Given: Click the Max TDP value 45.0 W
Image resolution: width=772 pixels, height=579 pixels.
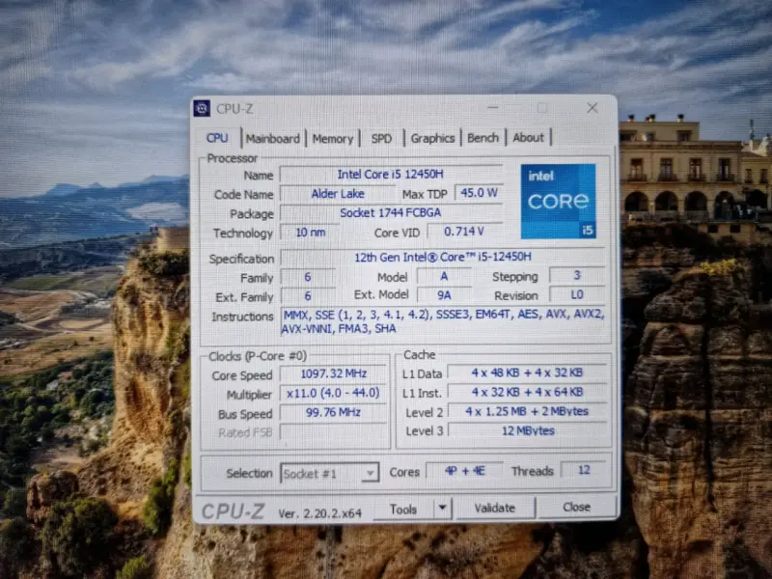Looking at the screenshot, I should (x=479, y=193).
